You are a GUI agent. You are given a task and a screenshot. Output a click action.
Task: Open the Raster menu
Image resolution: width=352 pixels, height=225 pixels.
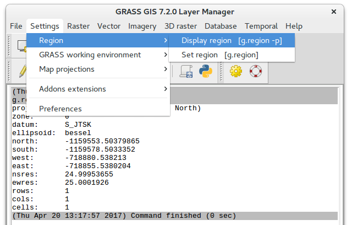tap(78, 26)
